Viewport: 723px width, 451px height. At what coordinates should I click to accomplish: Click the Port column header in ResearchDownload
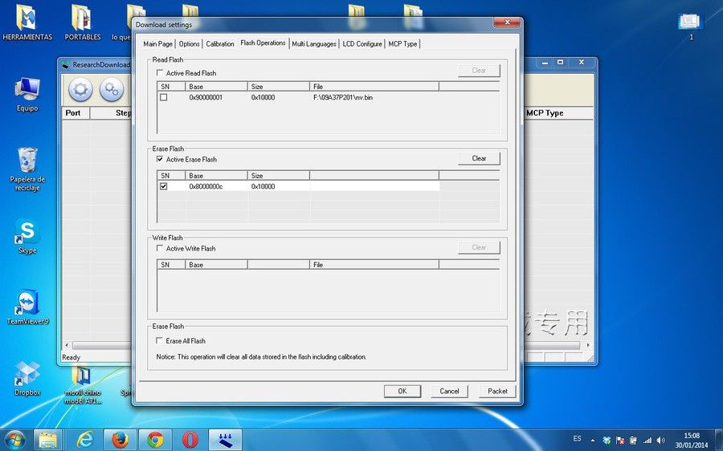point(76,113)
